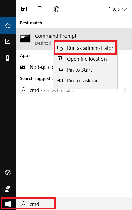
Task: Filter results by Apps icon
Action: click(24, 9)
